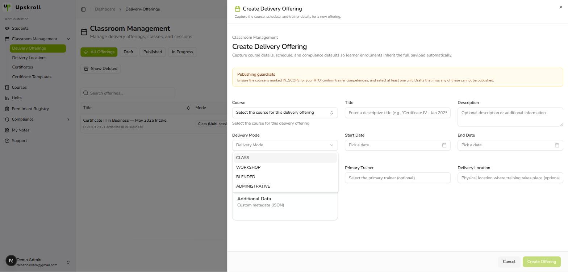Screen dimensions: 568x272
Task: Select the In Progress filter tab
Action: point(182,52)
